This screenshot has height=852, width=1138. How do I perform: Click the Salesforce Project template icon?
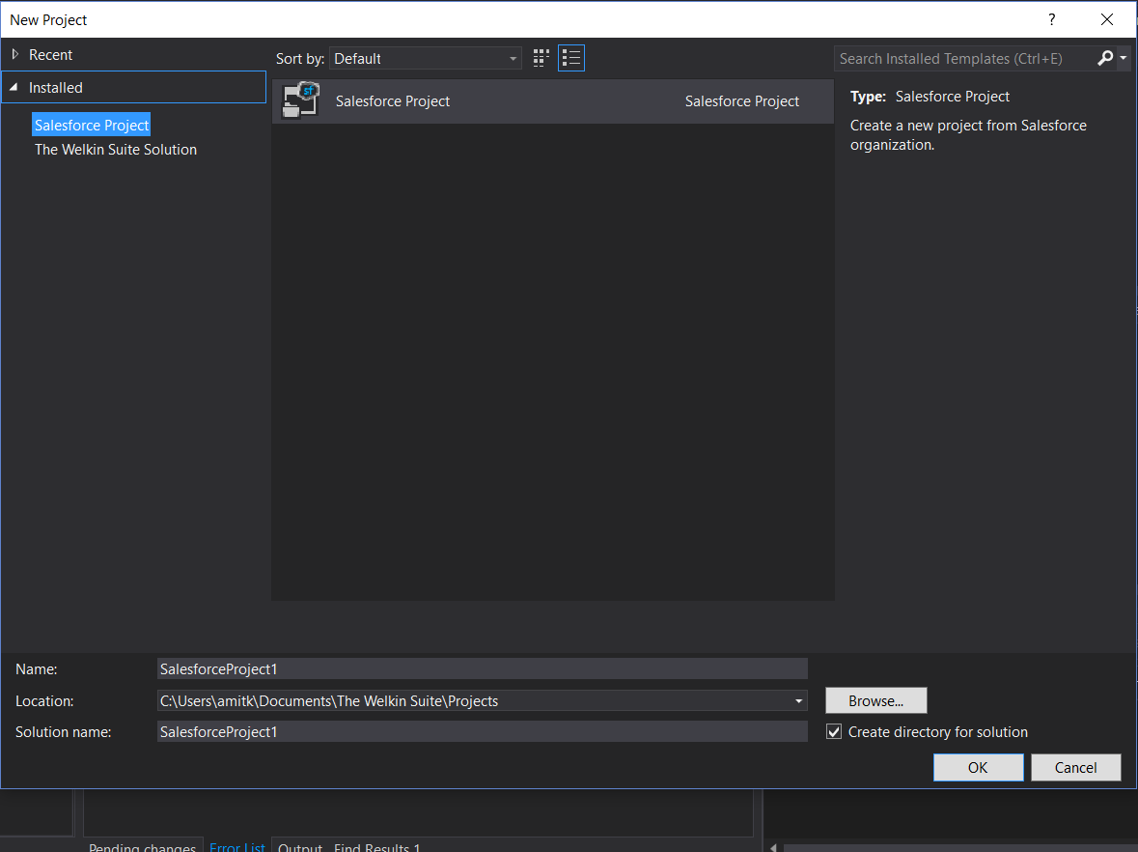[x=300, y=101]
